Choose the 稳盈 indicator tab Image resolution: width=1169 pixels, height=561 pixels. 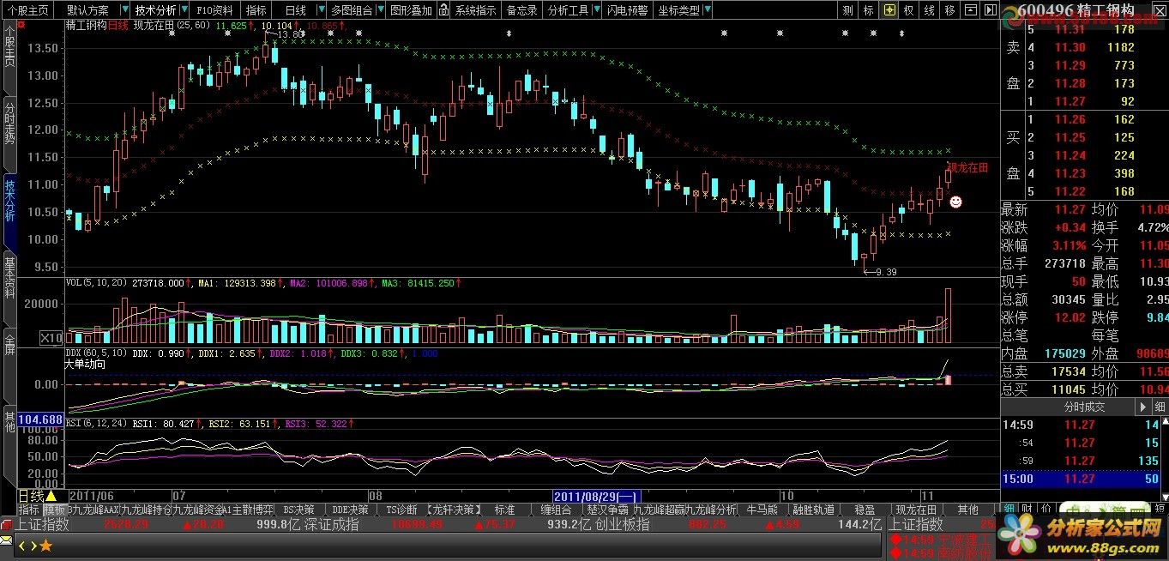(x=865, y=510)
